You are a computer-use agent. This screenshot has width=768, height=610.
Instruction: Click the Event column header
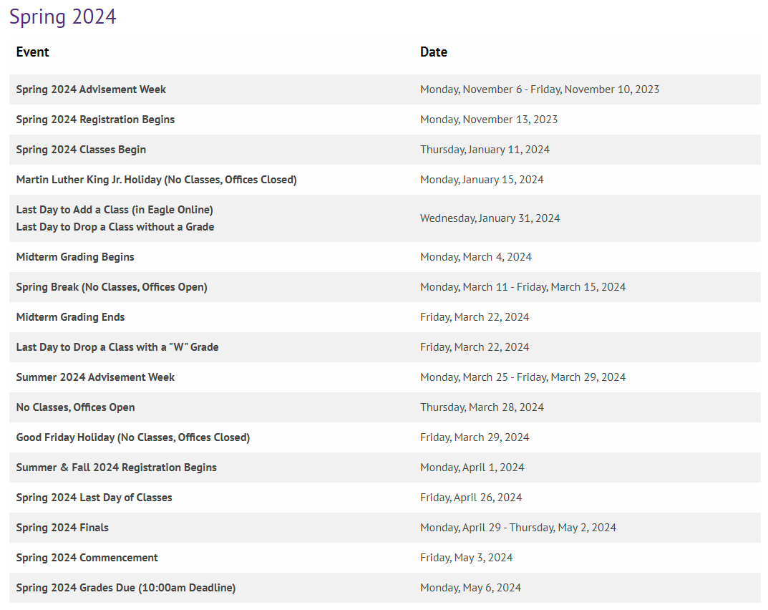tap(33, 52)
